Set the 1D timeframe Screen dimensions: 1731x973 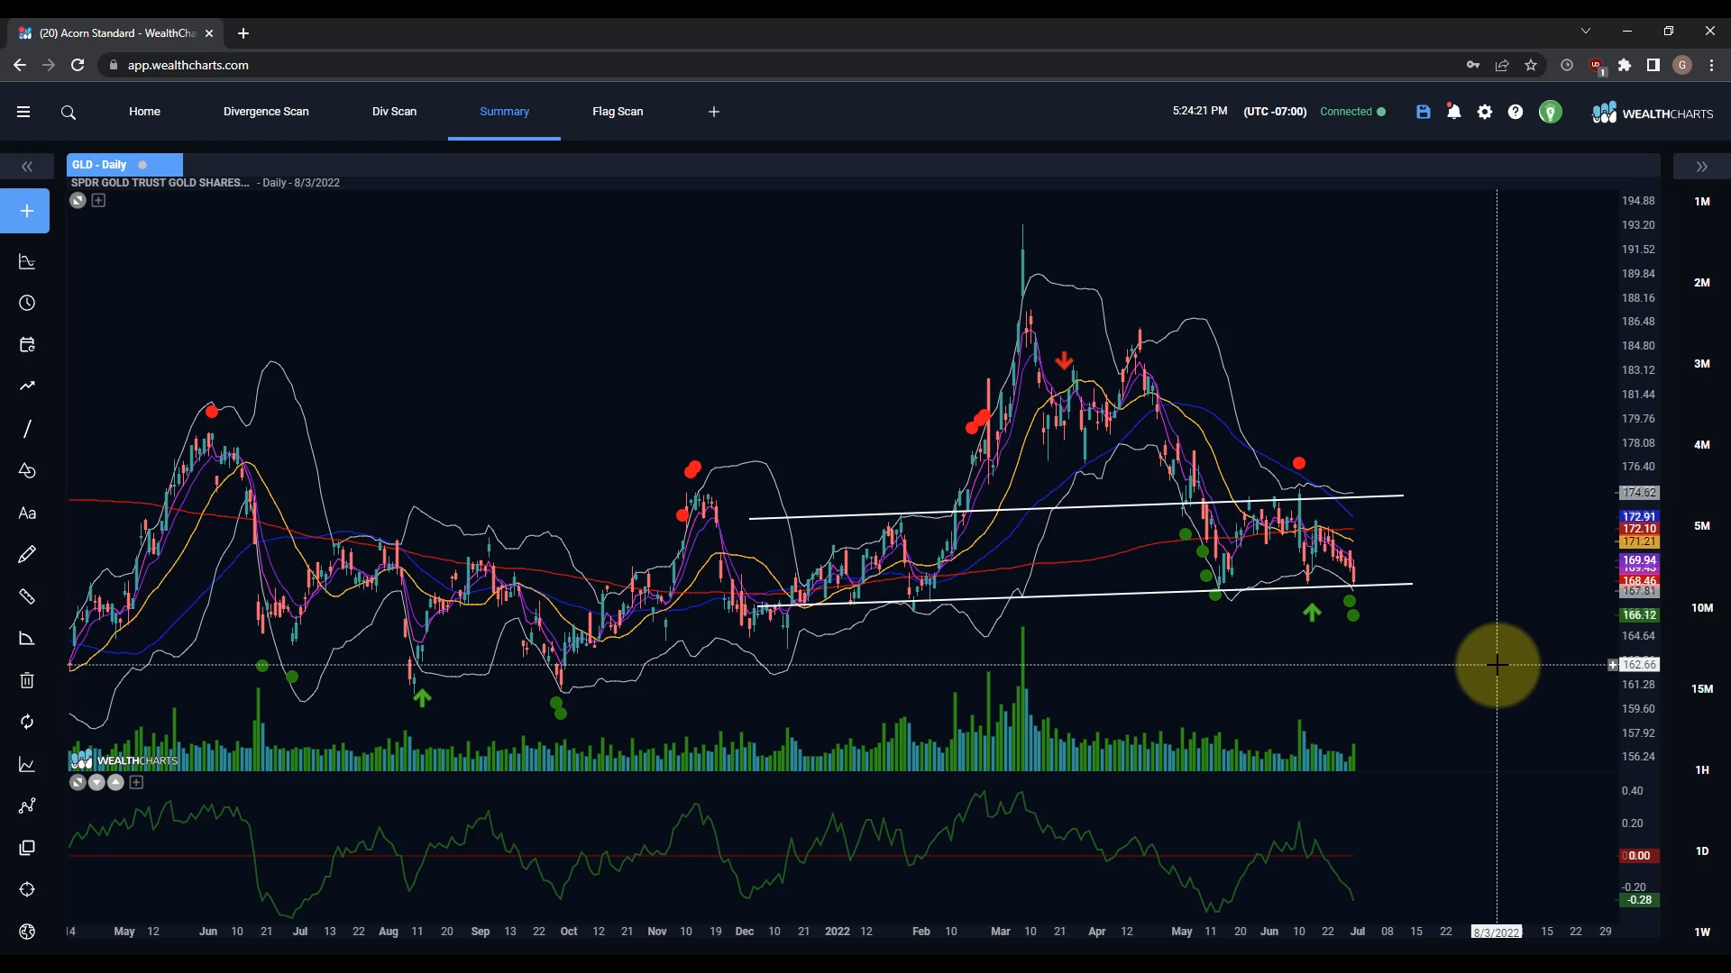coord(1702,851)
